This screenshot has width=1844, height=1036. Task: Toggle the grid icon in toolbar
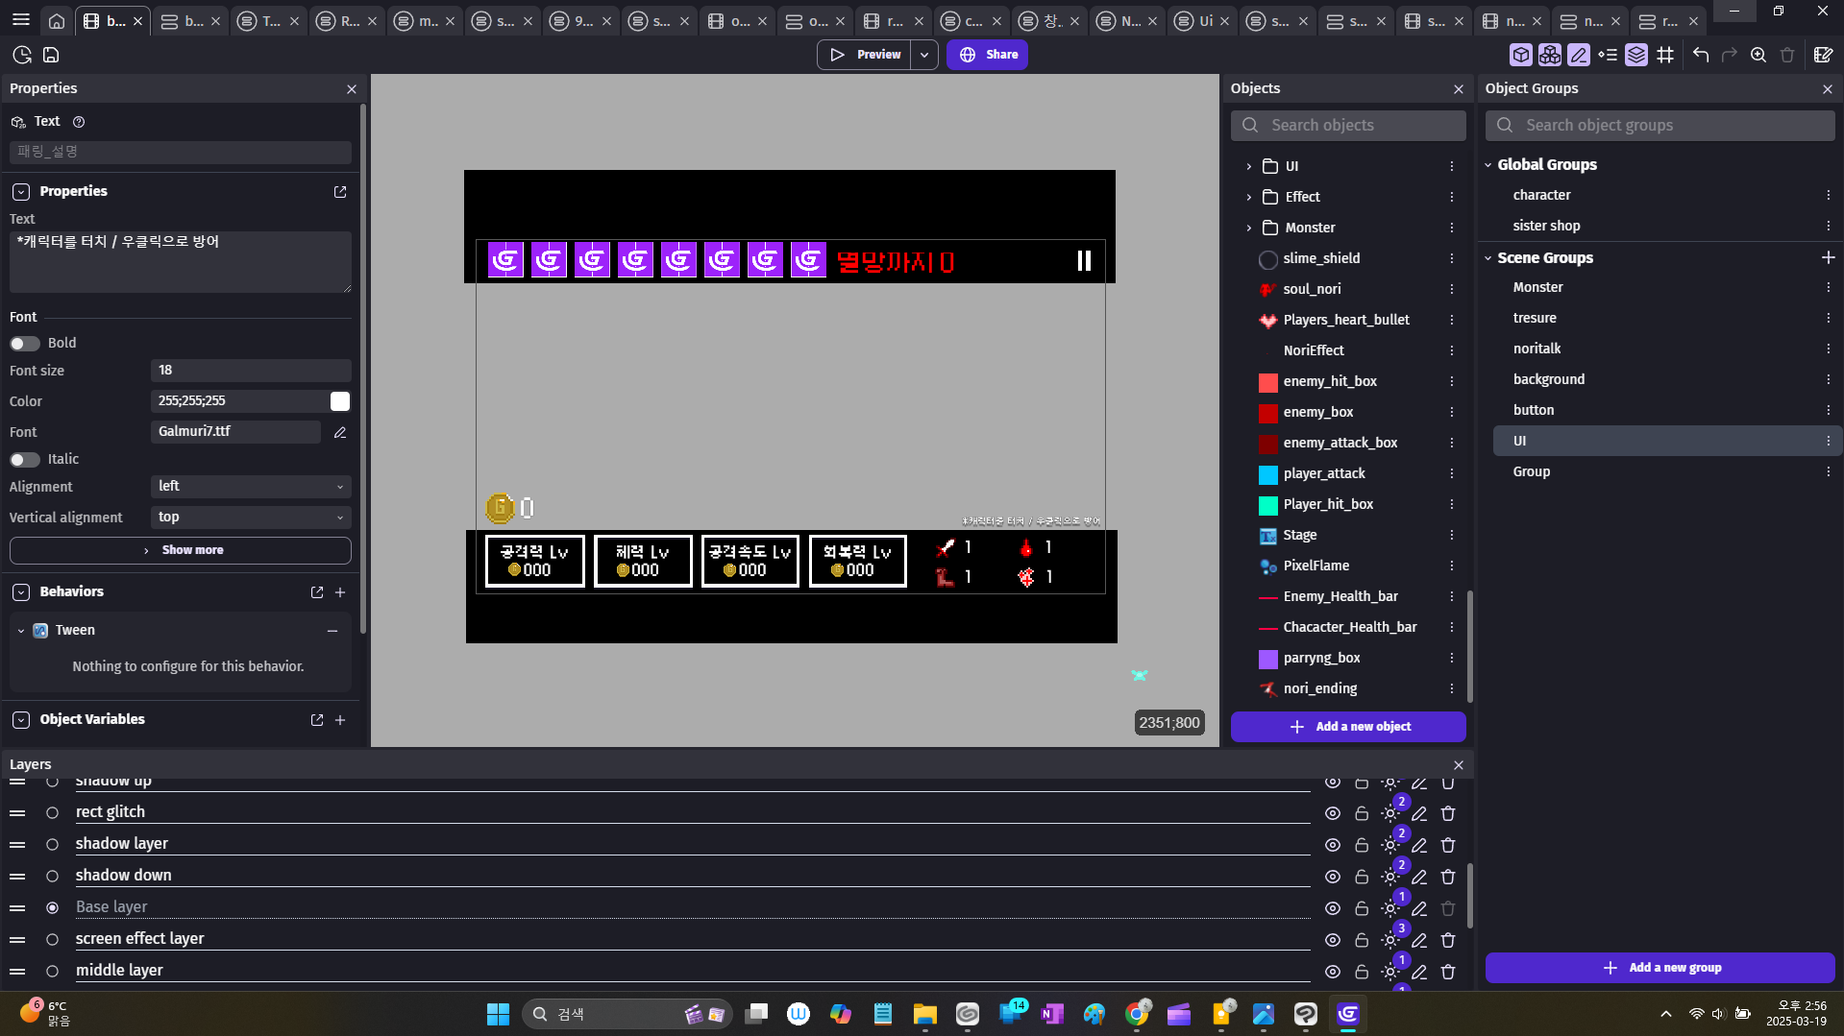pyautogui.click(x=1665, y=55)
